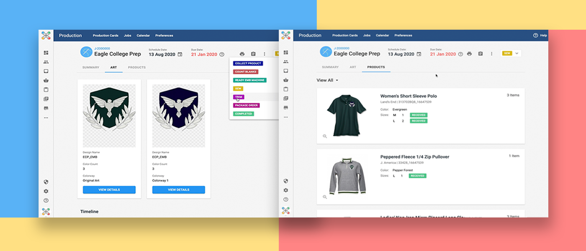The image size is (586, 251).
Task: Open the Original Art eagle crest thumbnail
Action: tap(109, 116)
